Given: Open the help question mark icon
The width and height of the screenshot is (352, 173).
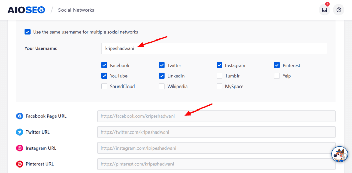Looking at the screenshot, I should (x=339, y=10).
